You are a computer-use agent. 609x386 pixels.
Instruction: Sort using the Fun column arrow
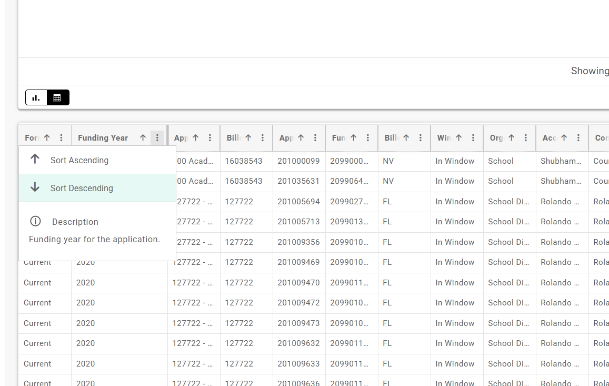click(353, 138)
